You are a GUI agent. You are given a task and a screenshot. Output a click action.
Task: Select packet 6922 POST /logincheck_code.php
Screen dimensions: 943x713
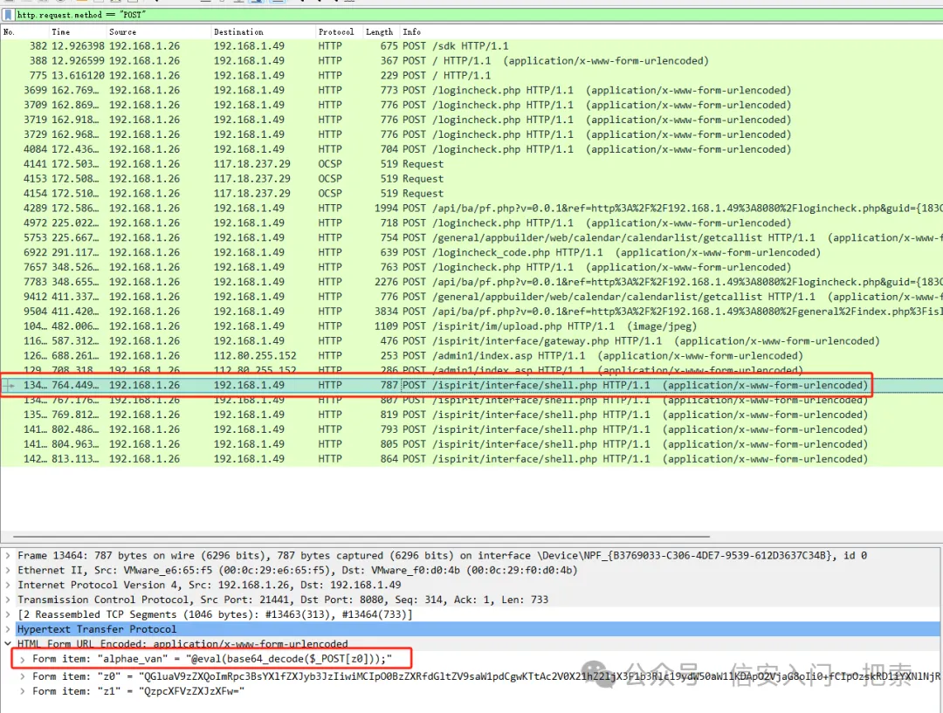[471, 252]
